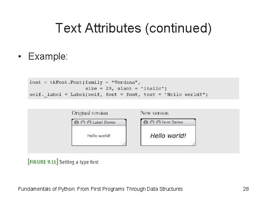Image resolution: width=267 pixels, height=200 pixels.
Task: Click the Label Demo resize grip
Action: (124, 143)
